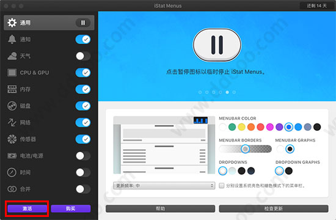Click the small pause pill in 通用 row
Viewport: 336px width, 220px height.
(83, 23)
